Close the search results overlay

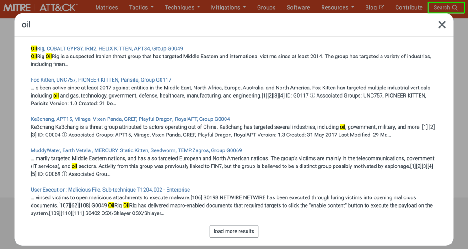(441, 25)
